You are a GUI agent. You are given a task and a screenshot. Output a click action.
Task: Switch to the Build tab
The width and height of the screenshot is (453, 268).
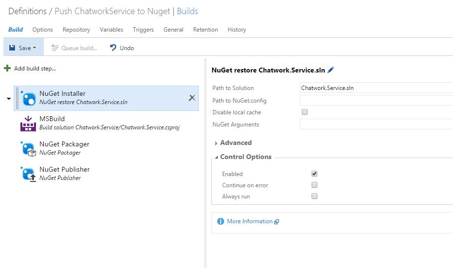[16, 30]
